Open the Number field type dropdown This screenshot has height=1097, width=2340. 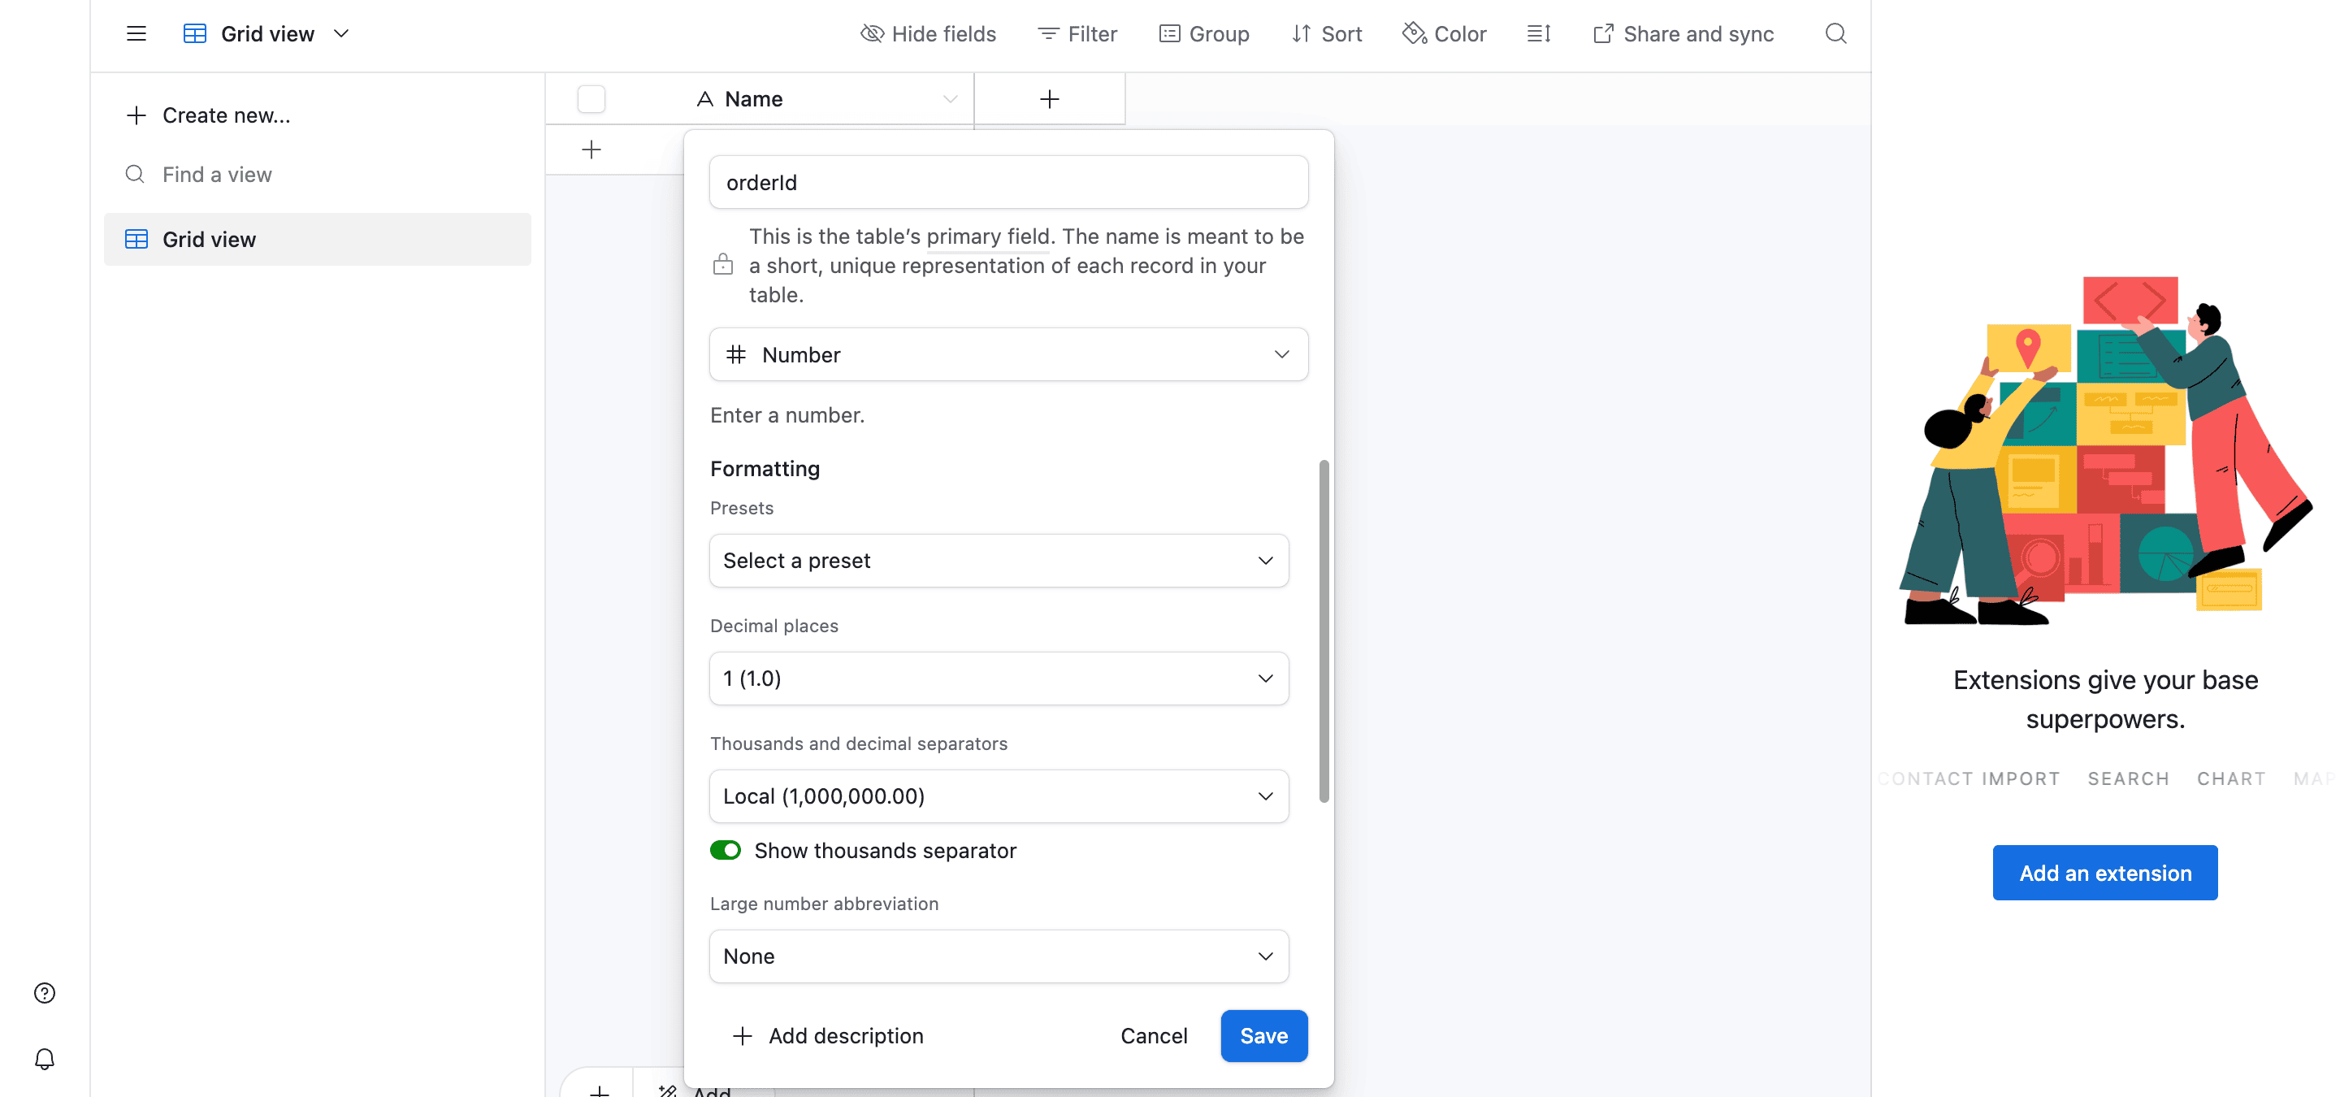1008,354
